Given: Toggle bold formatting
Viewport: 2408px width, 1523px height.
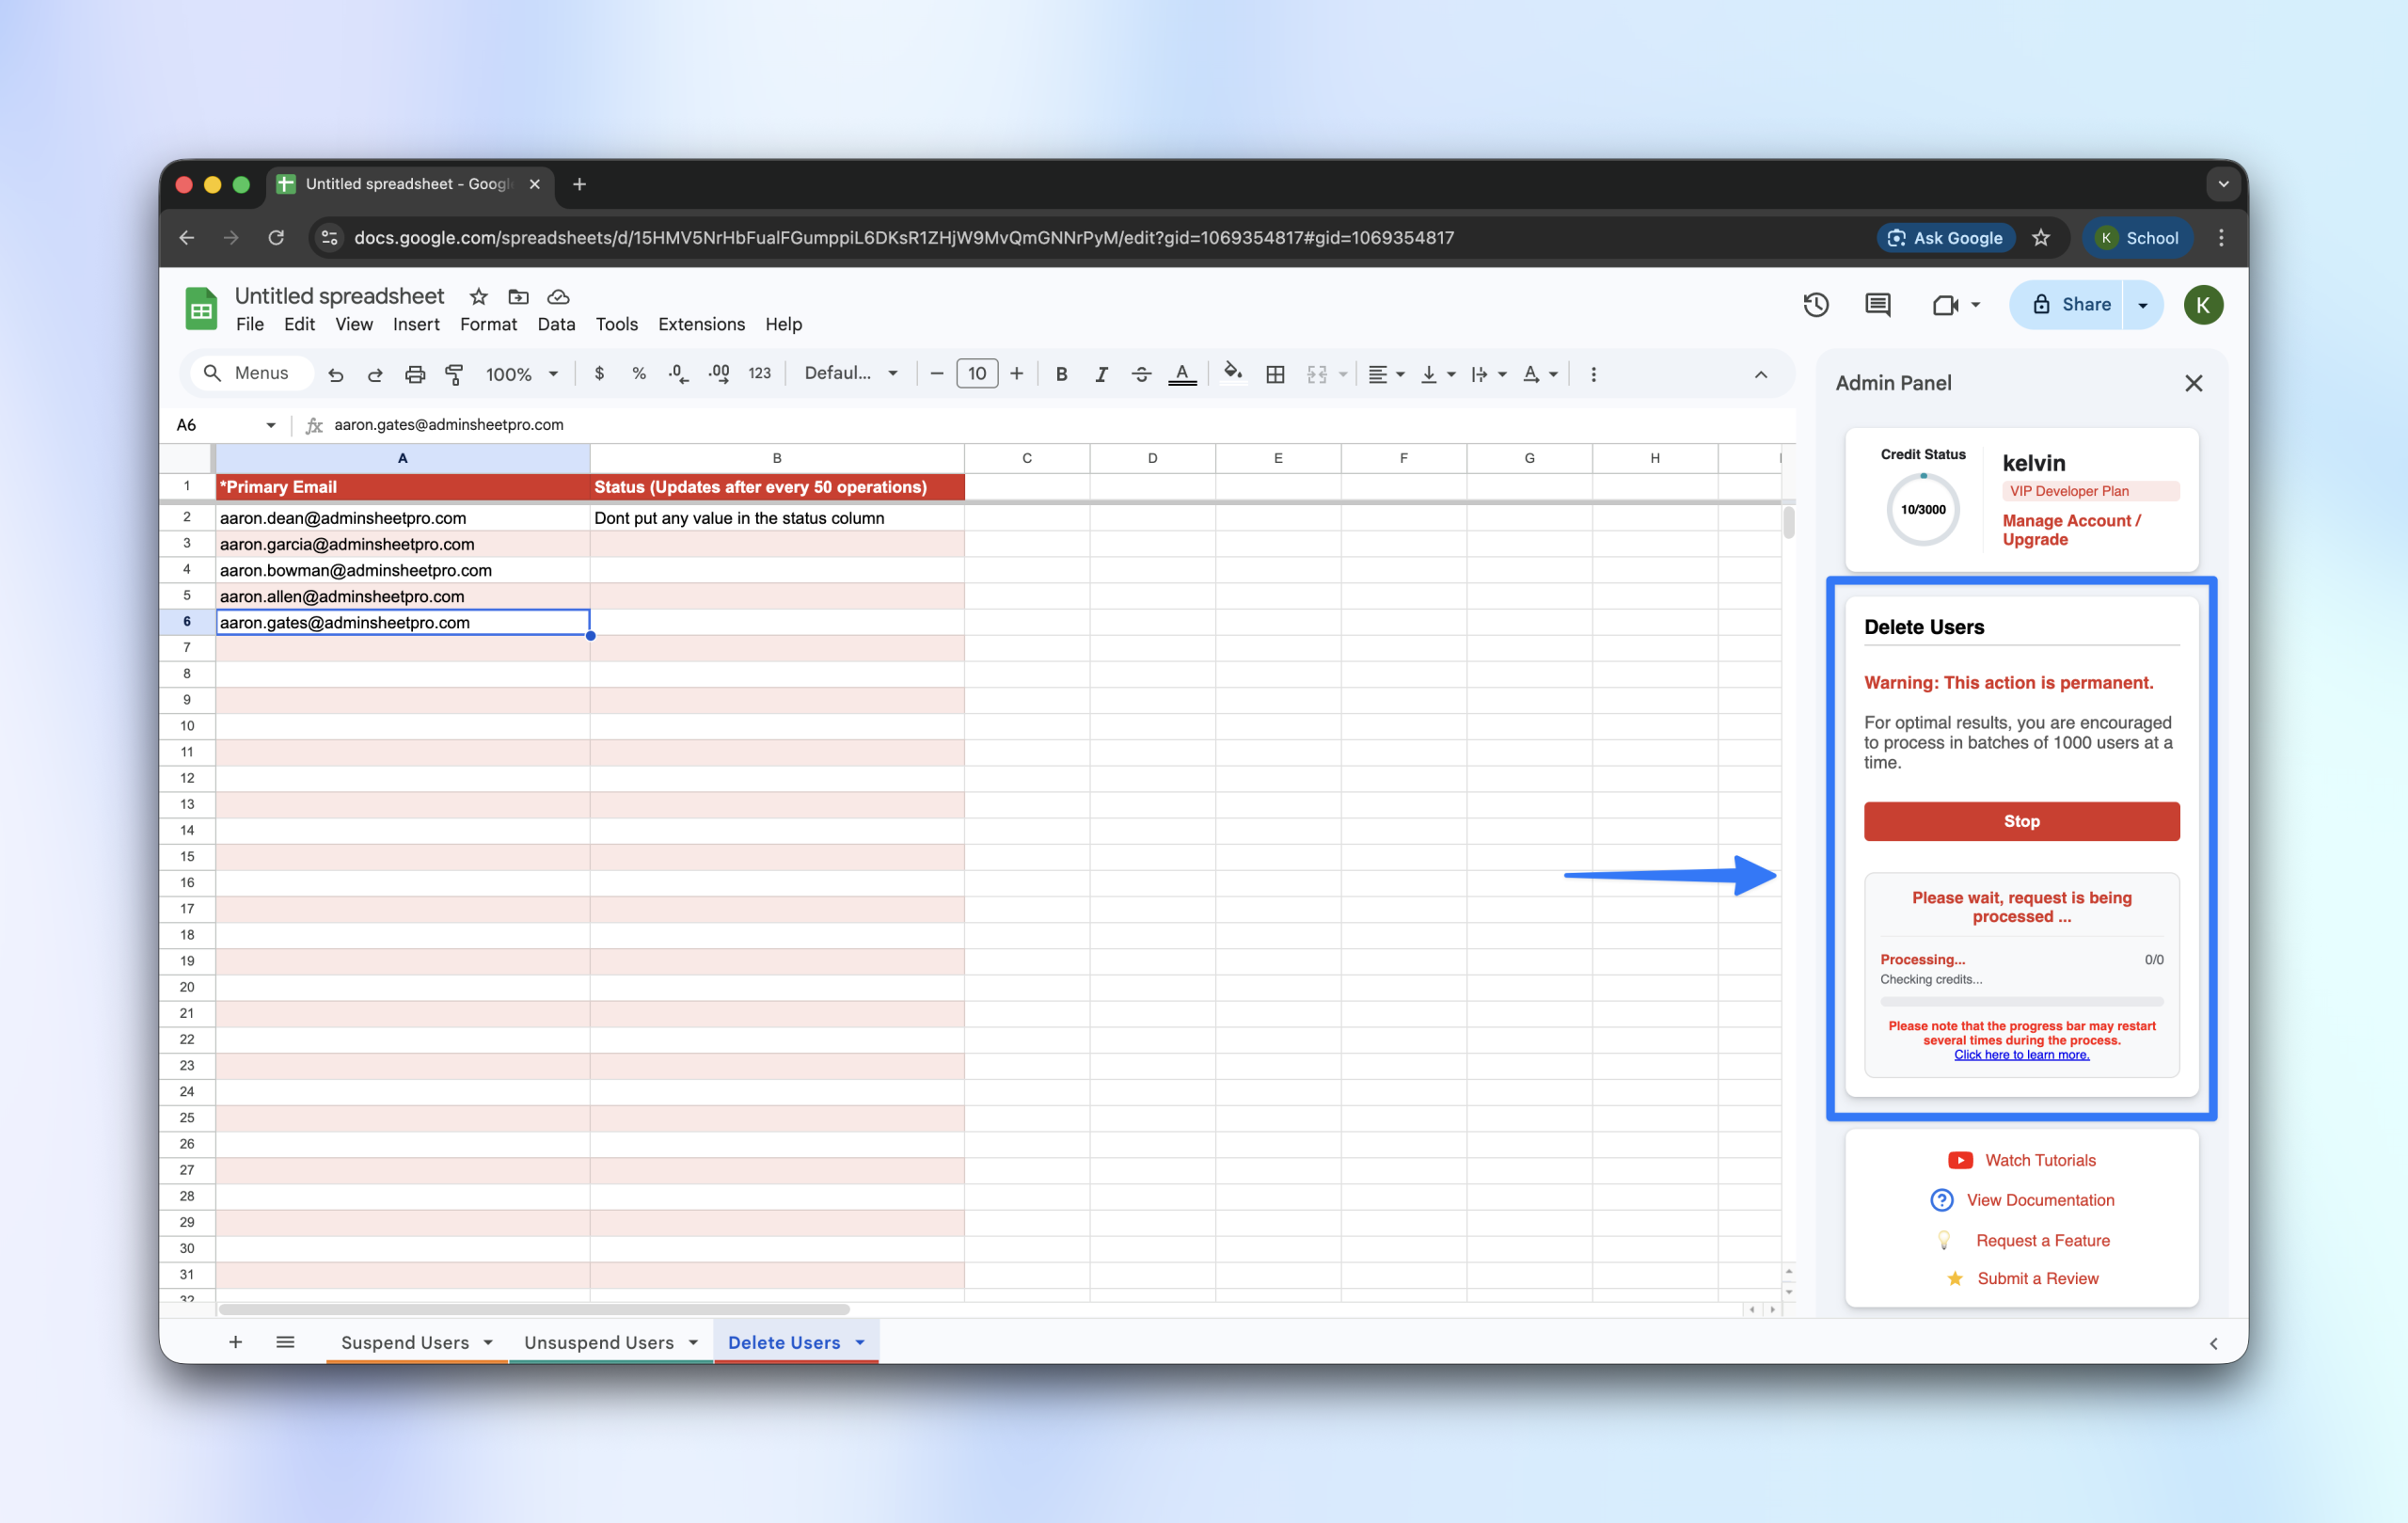Looking at the screenshot, I should point(1061,374).
